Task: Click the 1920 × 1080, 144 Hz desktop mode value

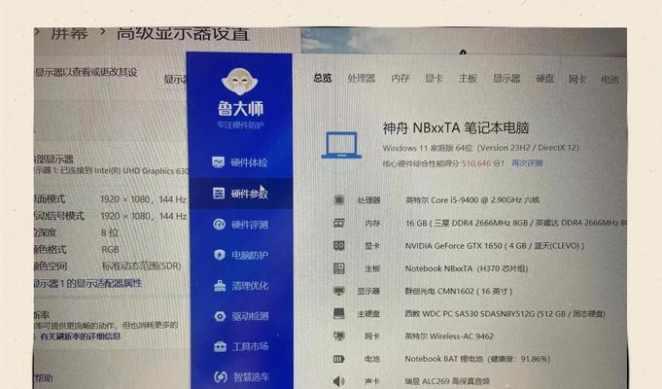Action: (144, 199)
